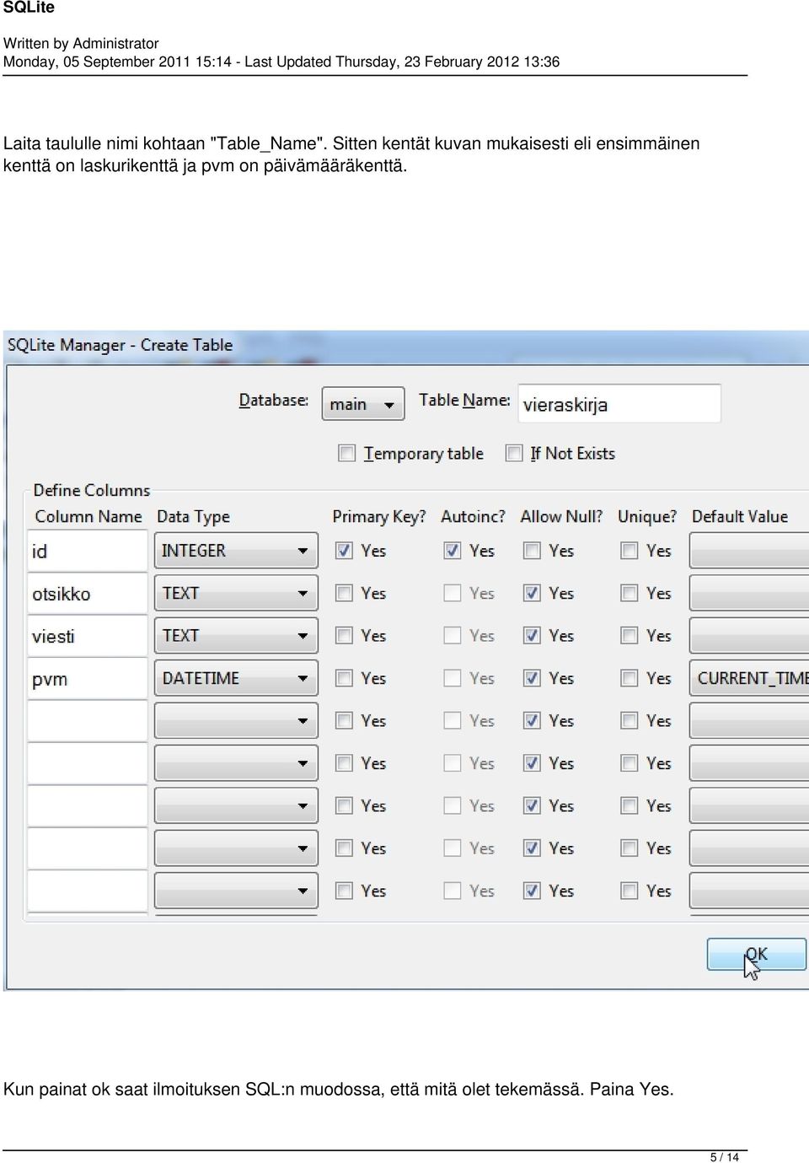This screenshot has height=1163, width=809.
Task: Uncheck Autoinc for the id row
Action: coord(453,551)
